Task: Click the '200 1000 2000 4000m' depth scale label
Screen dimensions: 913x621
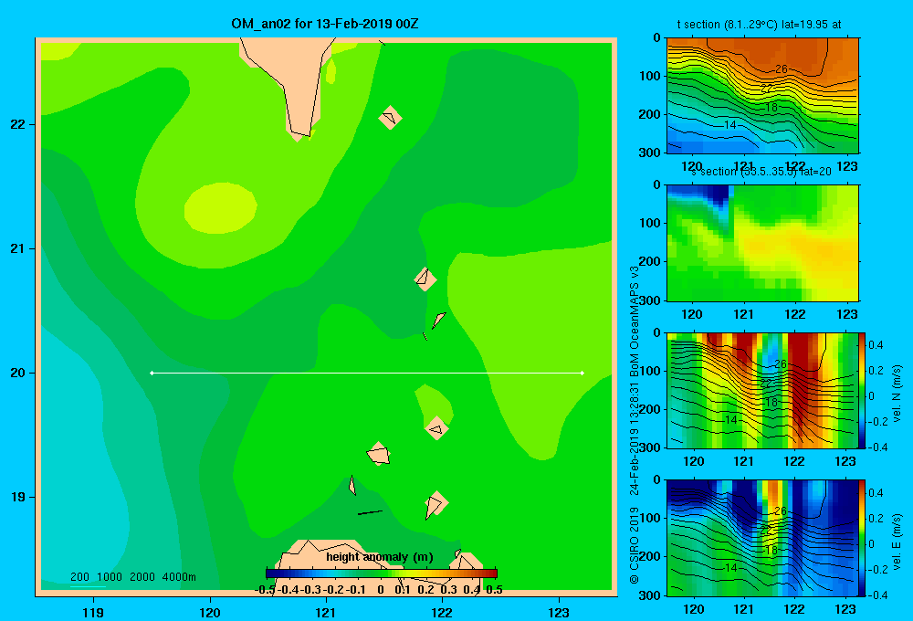Action: [133, 577]
